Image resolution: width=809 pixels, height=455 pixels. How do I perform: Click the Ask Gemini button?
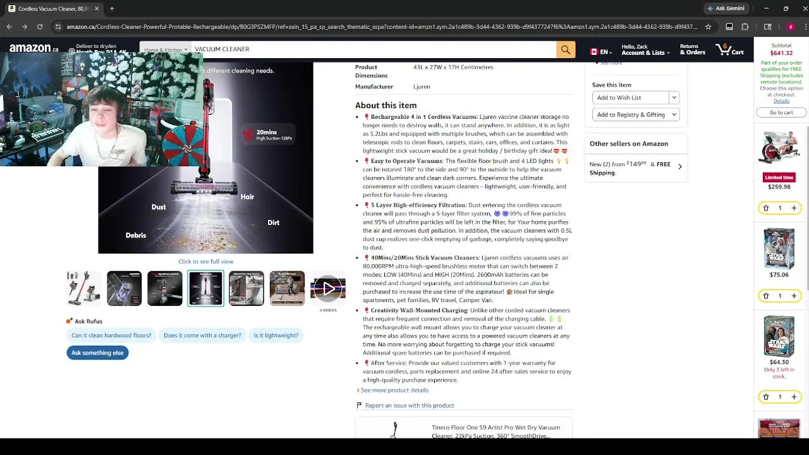point(726,8)
